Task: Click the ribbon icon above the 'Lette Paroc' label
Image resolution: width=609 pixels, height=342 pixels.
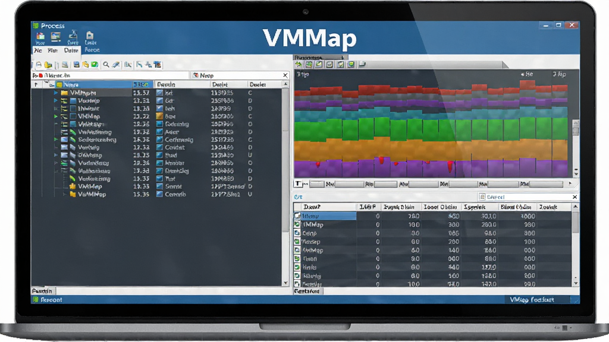Action: click(x=90, y=36)
